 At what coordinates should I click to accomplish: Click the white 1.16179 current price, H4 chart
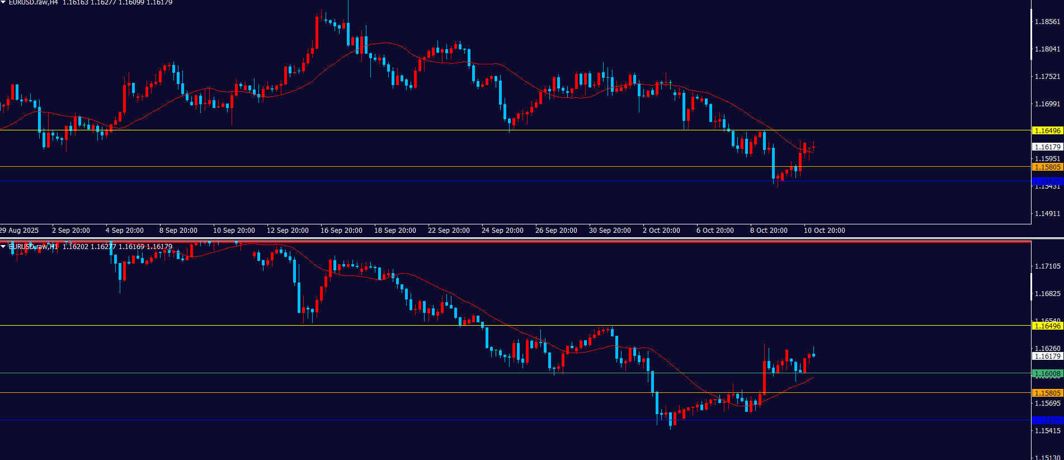[1047, 147]
